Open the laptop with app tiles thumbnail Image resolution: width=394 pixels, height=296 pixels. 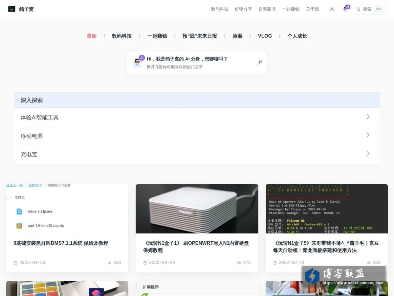pos(67,288)
